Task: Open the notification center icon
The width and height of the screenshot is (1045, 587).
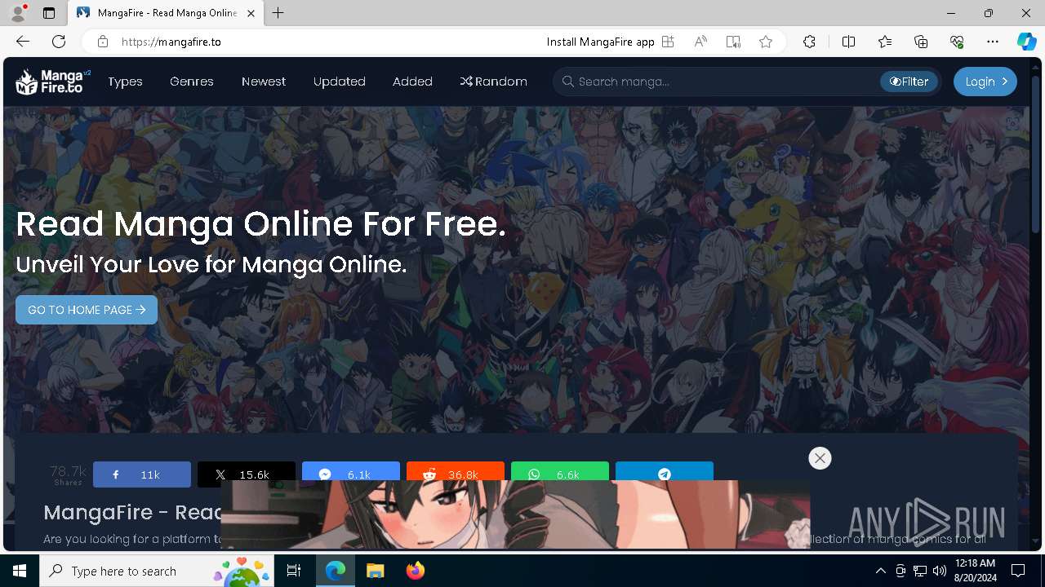Action: click(1018, 571)
